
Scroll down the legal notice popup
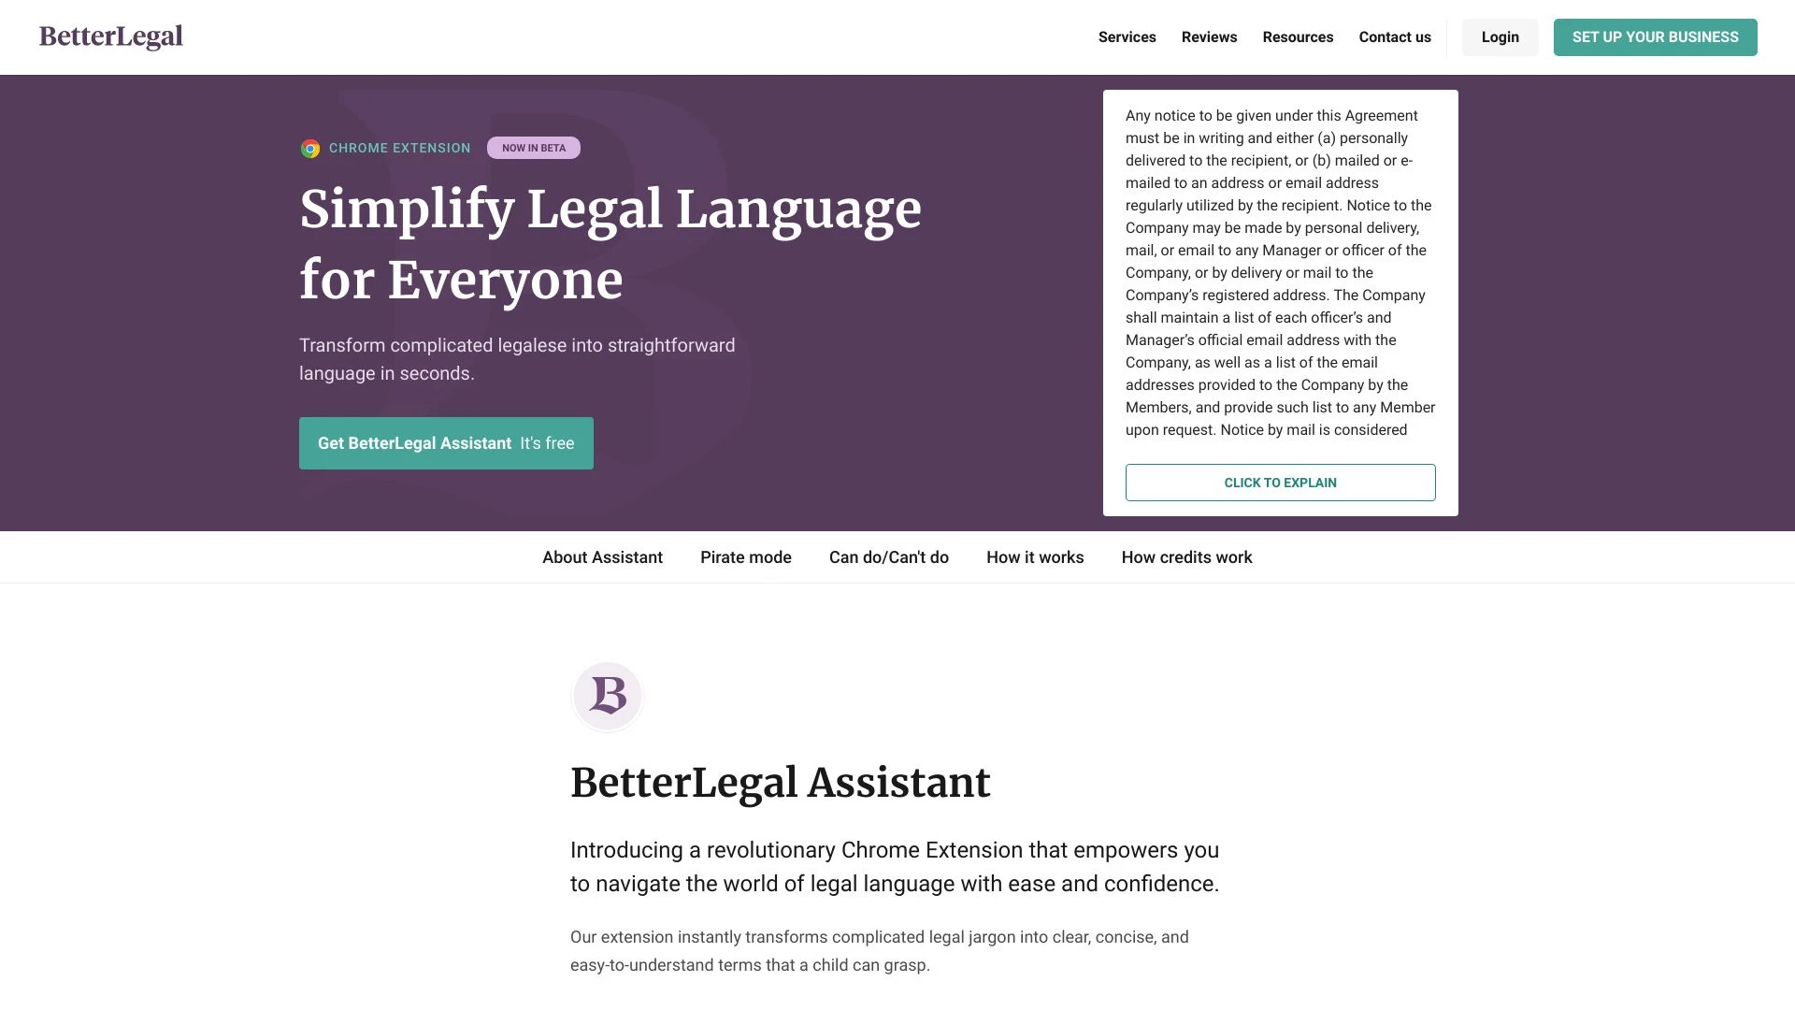[1280, 272]
